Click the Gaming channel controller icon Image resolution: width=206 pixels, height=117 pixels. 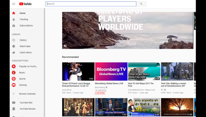coord(14,85)
